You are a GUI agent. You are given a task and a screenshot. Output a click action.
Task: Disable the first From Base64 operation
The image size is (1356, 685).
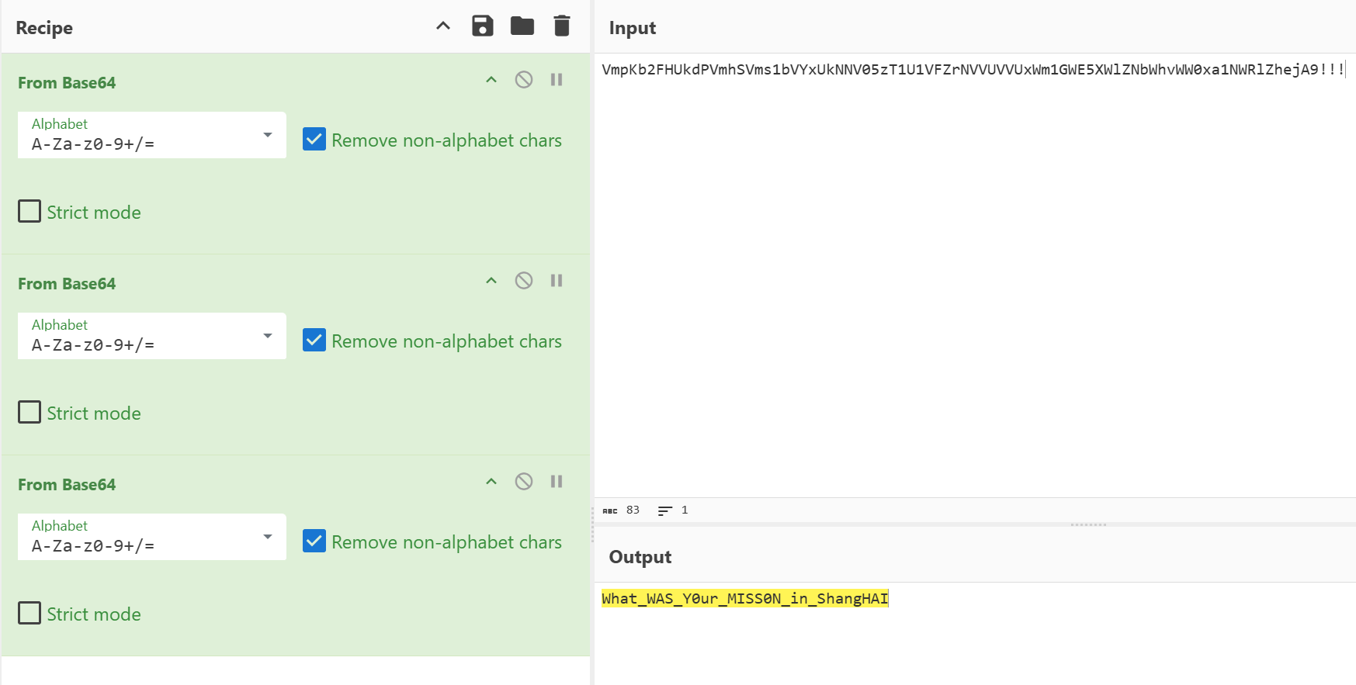(524, 80)
